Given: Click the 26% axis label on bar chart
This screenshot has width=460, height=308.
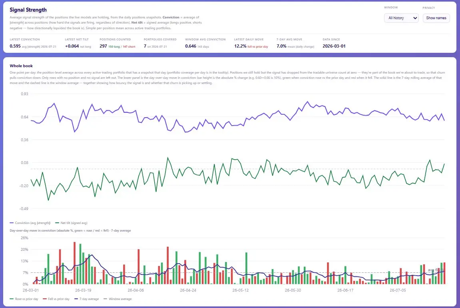Looking at the screenshot, I should tap(25, 238).
